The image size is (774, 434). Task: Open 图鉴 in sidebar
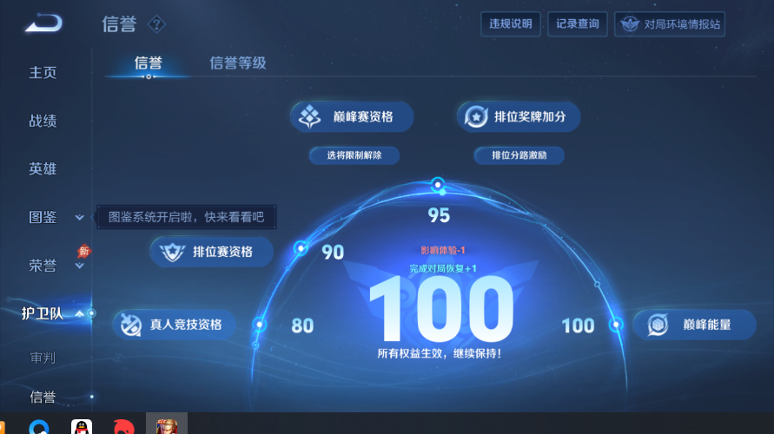[x=43, y=217]
